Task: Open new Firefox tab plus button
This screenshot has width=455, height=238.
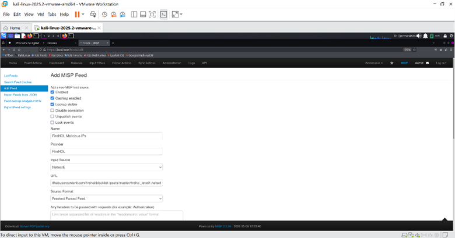Action: click(x=113, y=43)
